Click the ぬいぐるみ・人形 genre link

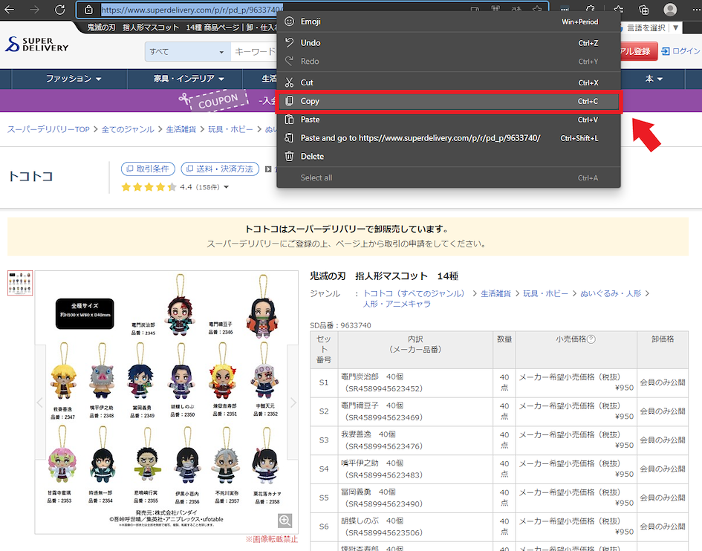coord(611,293)
